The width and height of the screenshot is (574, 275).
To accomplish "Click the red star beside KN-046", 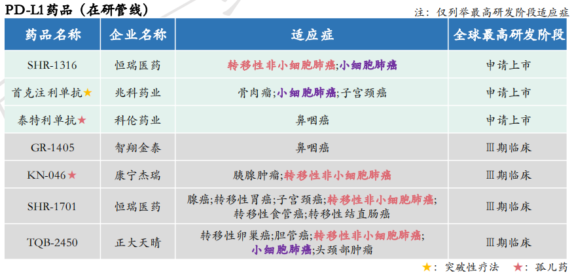I will 72,175.
